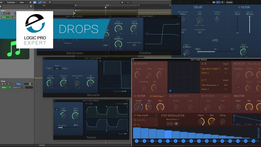This screenshot has width=261, height=147.
Task: Adjust the Tremolo Smoothing slider
Action: point(68,128)
